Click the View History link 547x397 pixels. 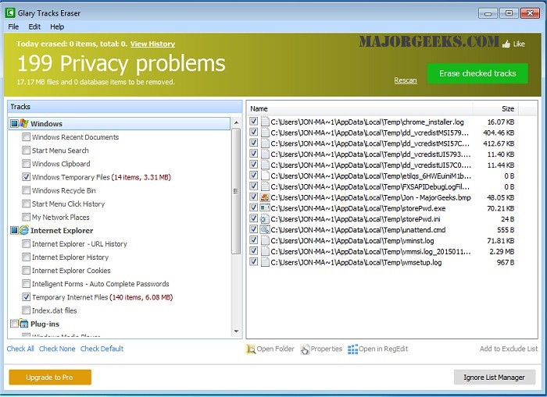tap(152, 44)
